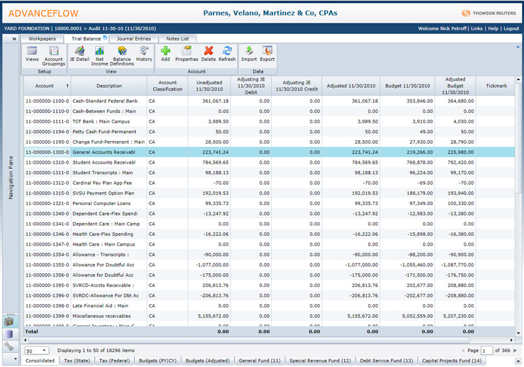Open the Help link

[493, 29]
